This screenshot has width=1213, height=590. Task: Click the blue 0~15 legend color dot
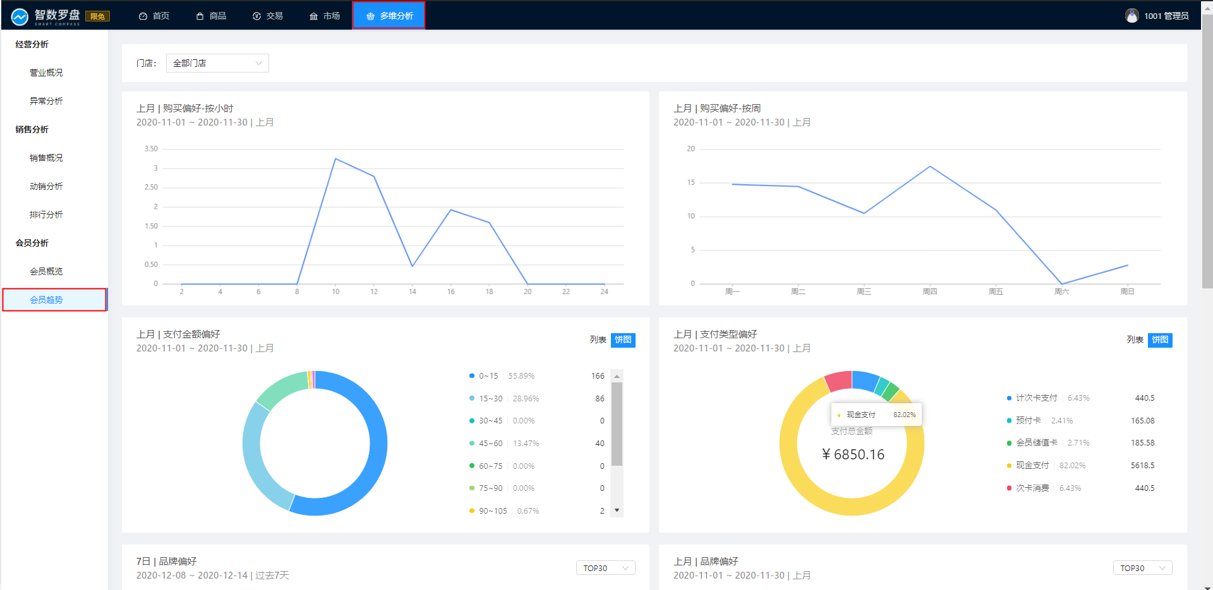(x=472, y=376)
